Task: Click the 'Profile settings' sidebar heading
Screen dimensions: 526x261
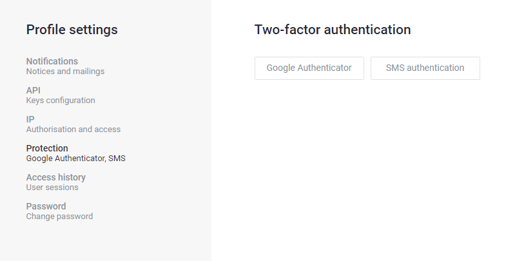Action: pos(72,30)
